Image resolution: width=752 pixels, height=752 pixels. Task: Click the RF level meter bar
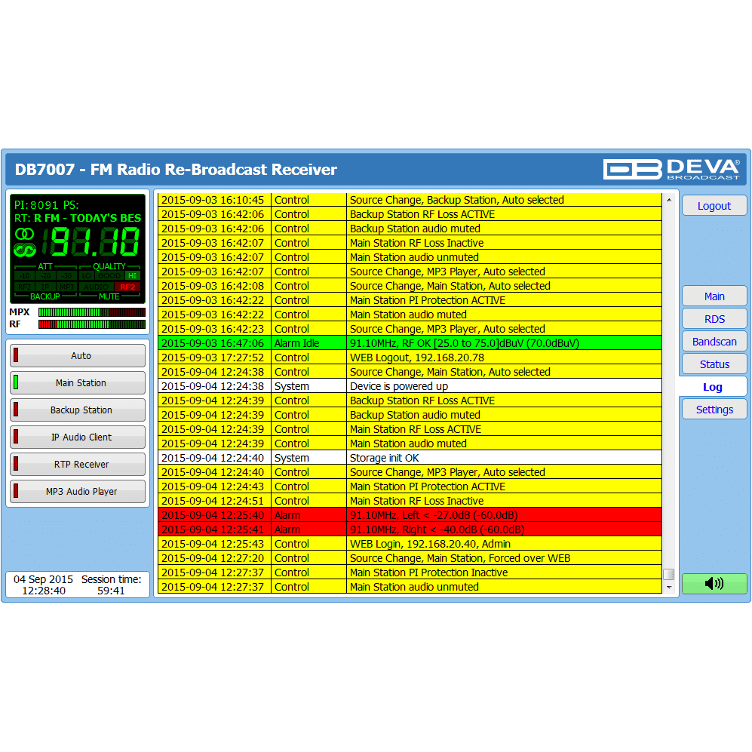(91, 324)
